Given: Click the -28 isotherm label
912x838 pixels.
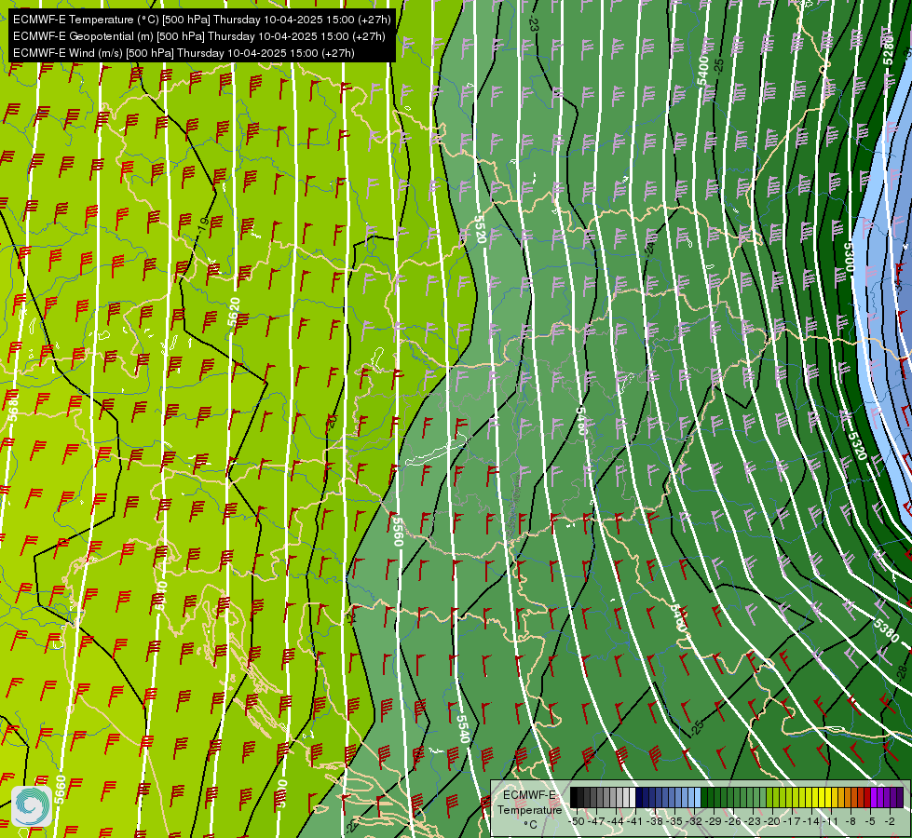Looking at the screenshot, I should (901, 672).
